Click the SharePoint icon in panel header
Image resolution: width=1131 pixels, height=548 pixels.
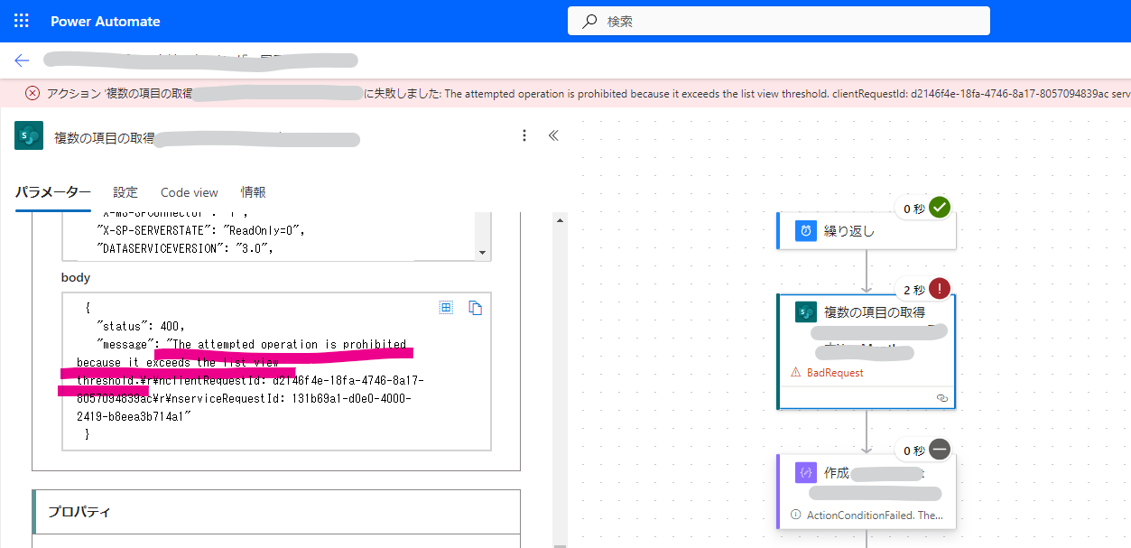pos(29,137)
